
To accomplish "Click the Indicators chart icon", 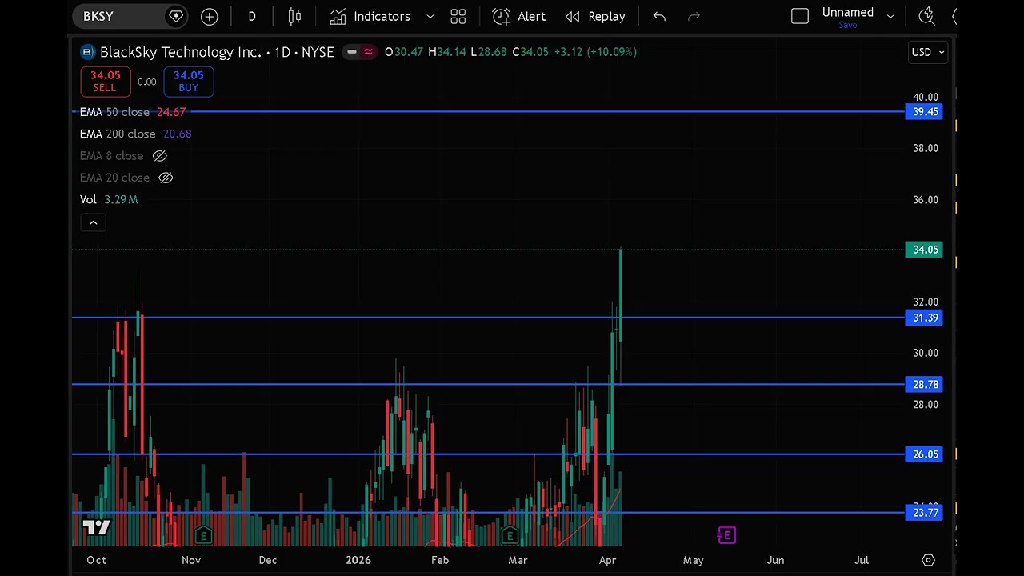I will point(338,16).
